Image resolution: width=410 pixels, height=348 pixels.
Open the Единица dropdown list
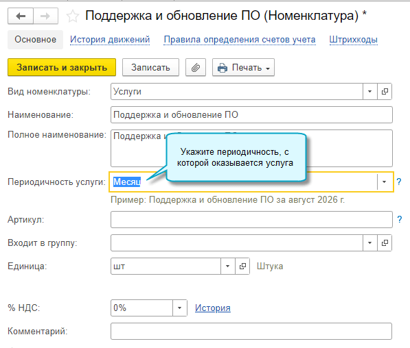point(228,266)
